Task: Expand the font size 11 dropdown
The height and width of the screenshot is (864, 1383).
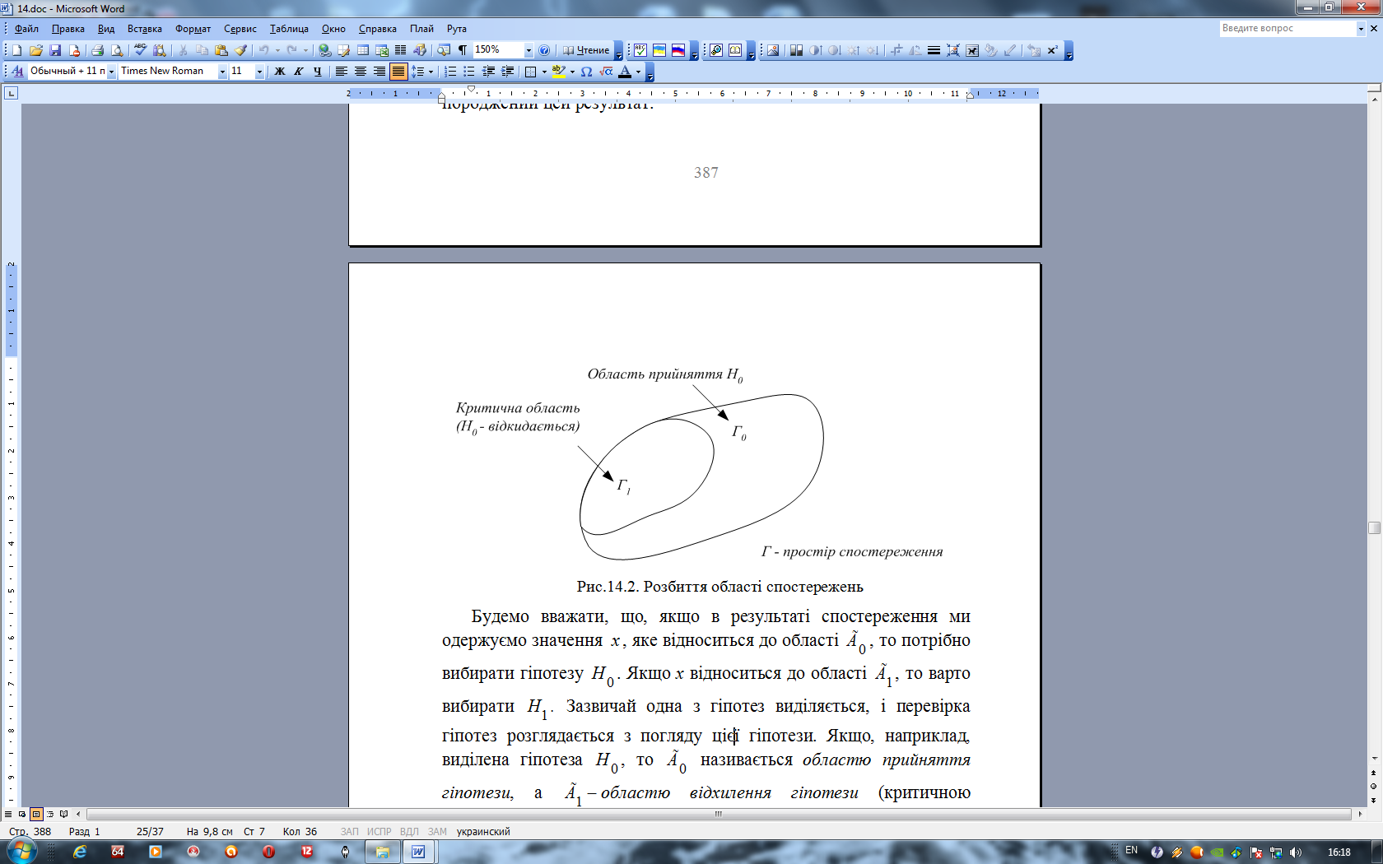Action: [x=259, y=72]
